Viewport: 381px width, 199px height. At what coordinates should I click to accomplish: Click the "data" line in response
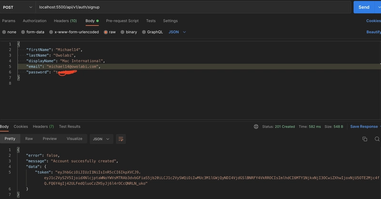[x=36, y=167]
